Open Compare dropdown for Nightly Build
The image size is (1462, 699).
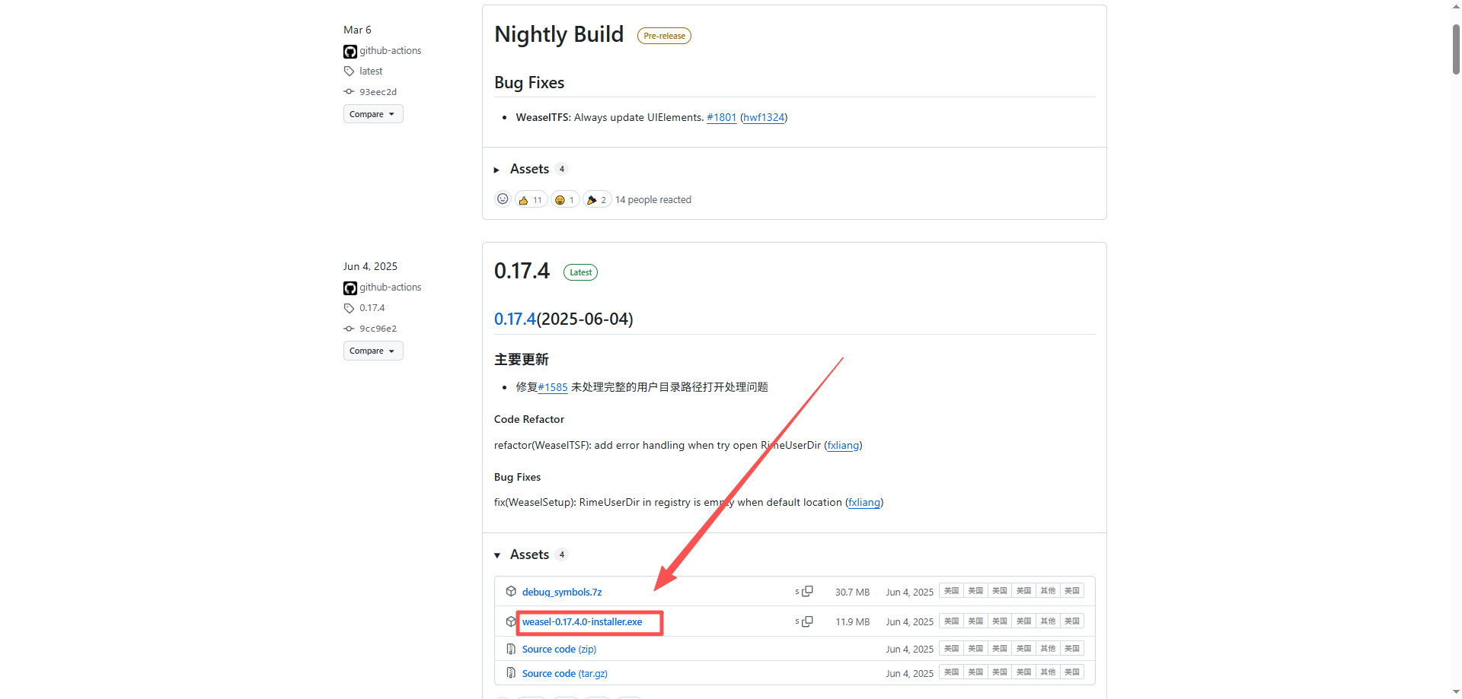point(373,114)
